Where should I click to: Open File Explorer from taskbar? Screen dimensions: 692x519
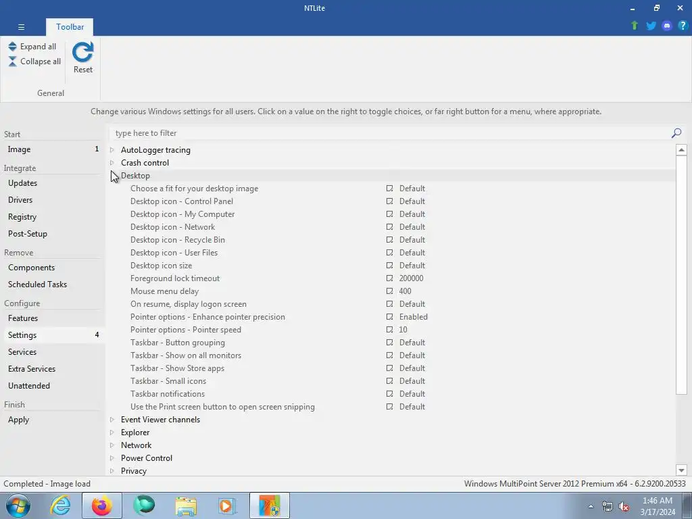tap(186, 505)
